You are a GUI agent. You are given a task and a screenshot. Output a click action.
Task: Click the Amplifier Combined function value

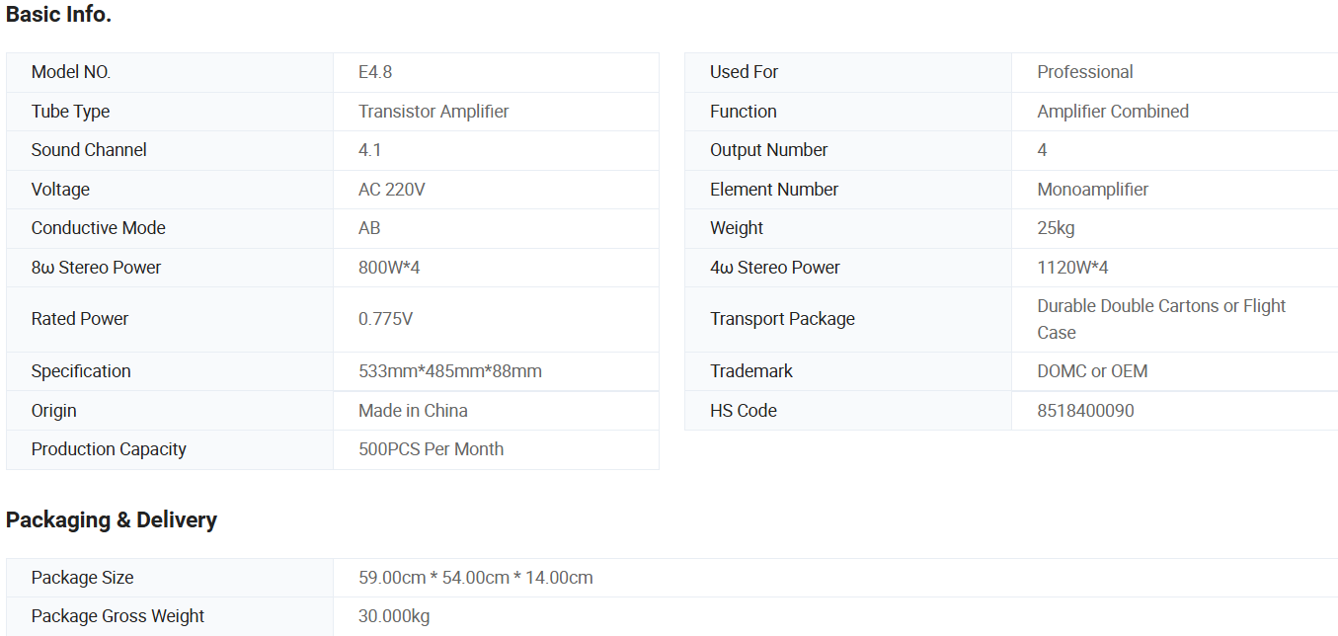click(1112, 112)
